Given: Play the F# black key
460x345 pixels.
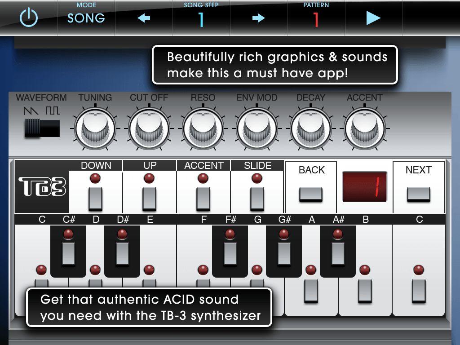Looking at the screenshot, I should point(230,252).
